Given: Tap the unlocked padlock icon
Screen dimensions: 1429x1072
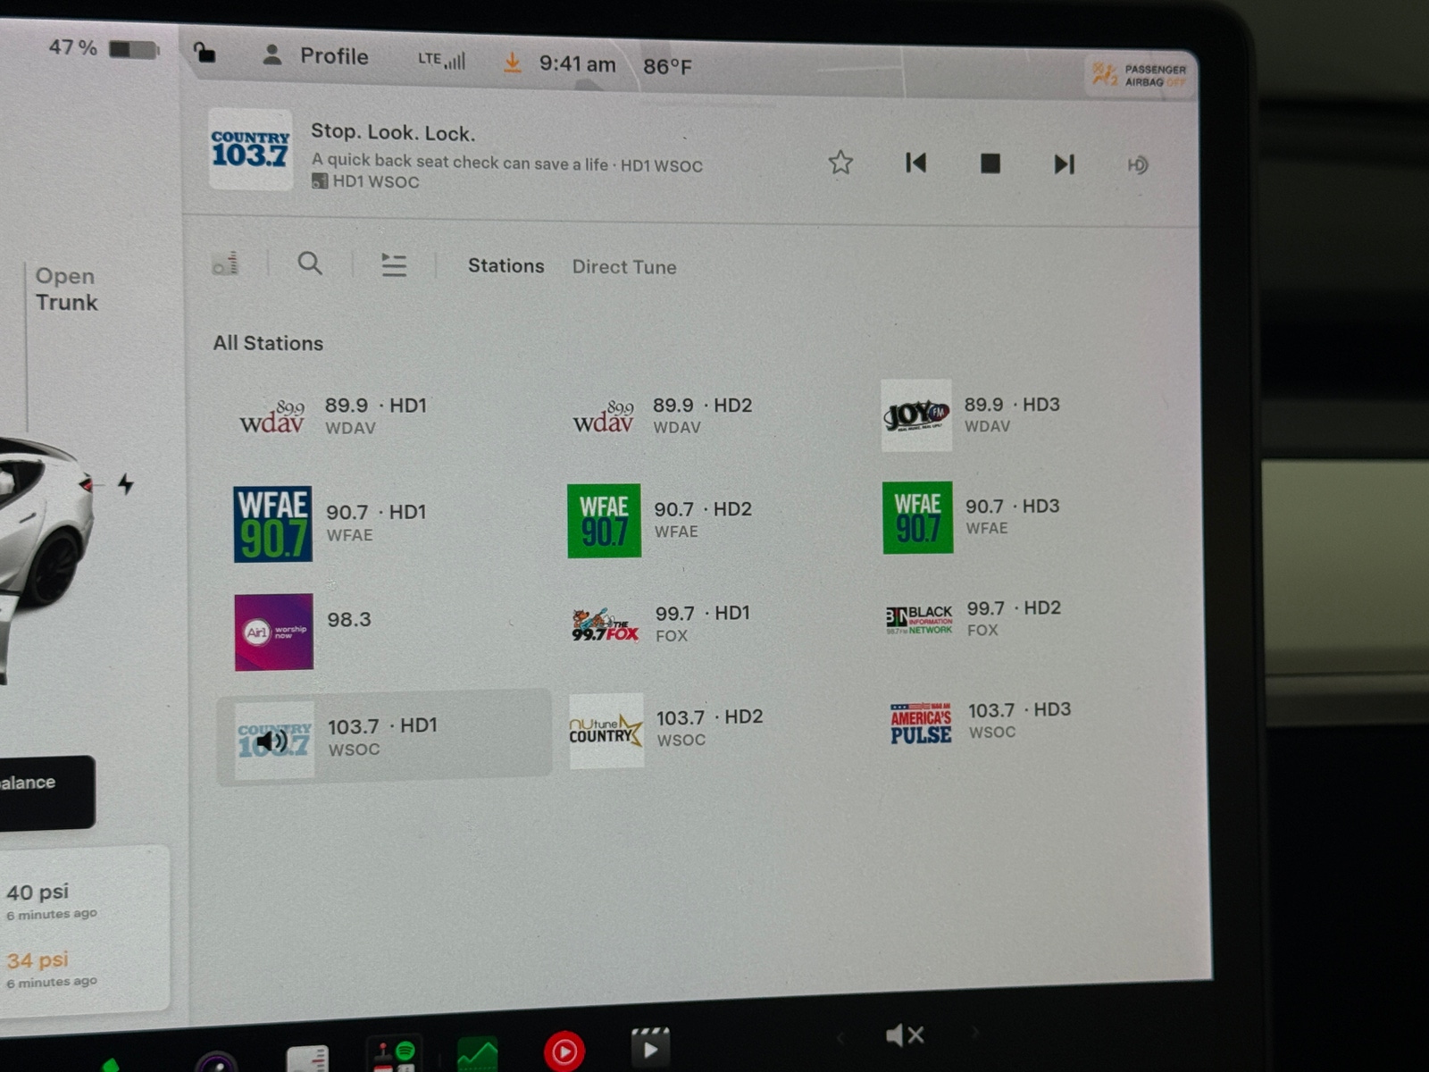Looking at the screenshot, I should [x=205, y=54].
